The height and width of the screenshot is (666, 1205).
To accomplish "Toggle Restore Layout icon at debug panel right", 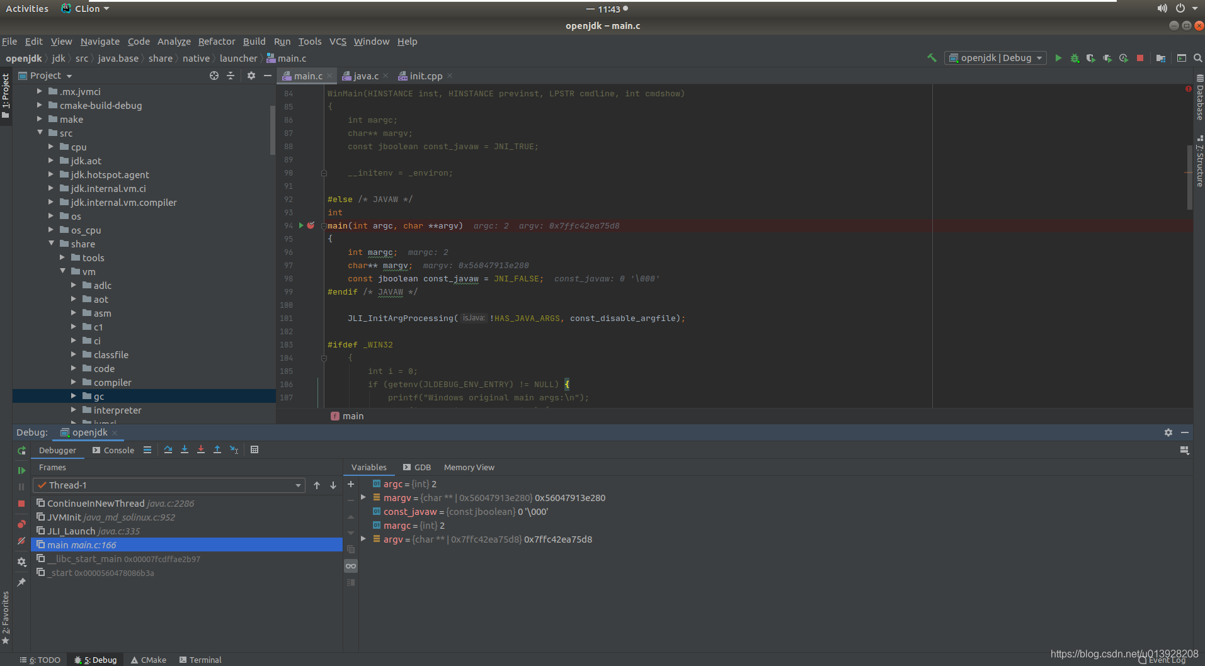I will (x=1184, y=450).
